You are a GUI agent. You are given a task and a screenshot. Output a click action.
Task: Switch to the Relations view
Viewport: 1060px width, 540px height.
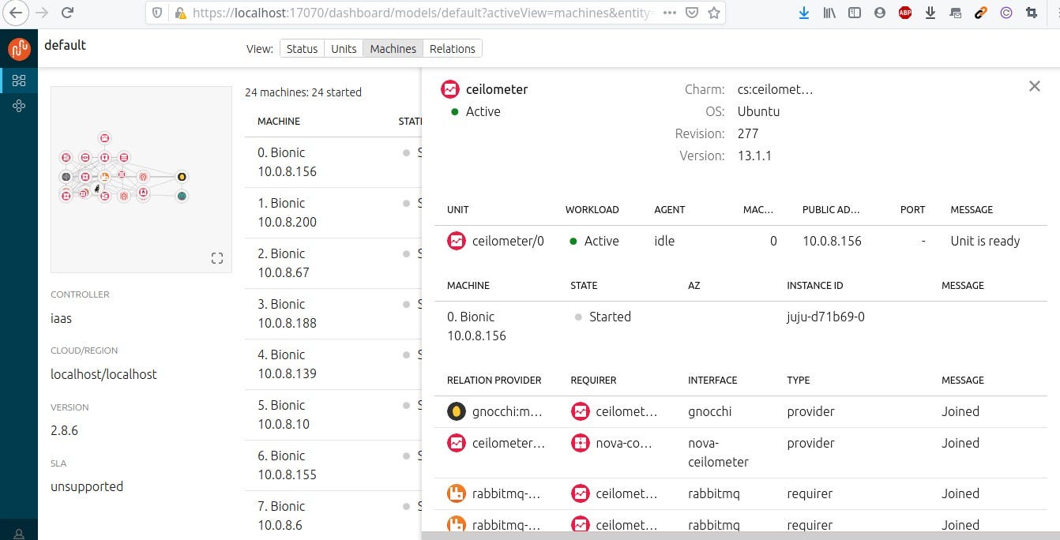coord(453,49)
